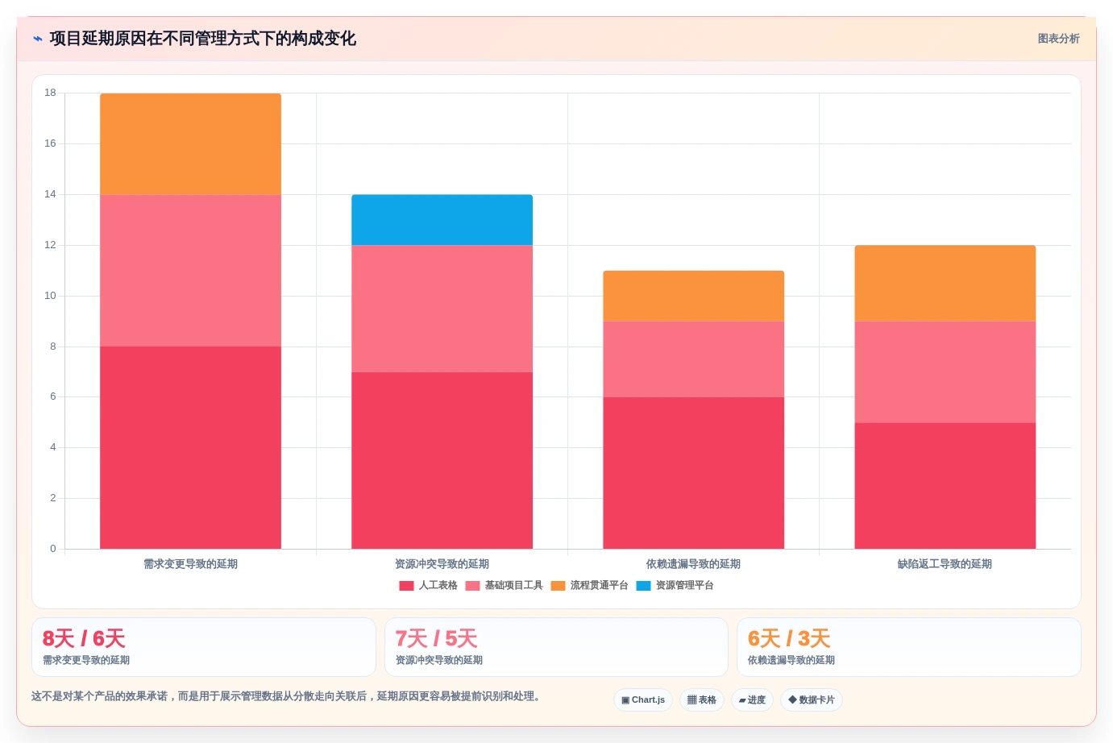Select the 进度 tag

pos(752,699)
